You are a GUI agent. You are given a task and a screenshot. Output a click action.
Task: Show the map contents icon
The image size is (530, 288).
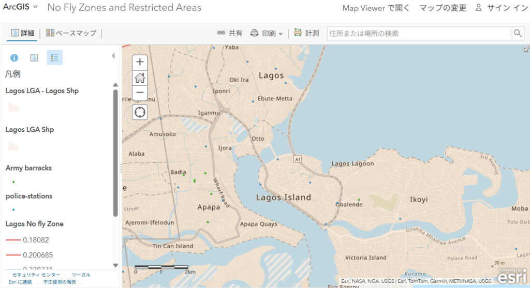(34, 57)
